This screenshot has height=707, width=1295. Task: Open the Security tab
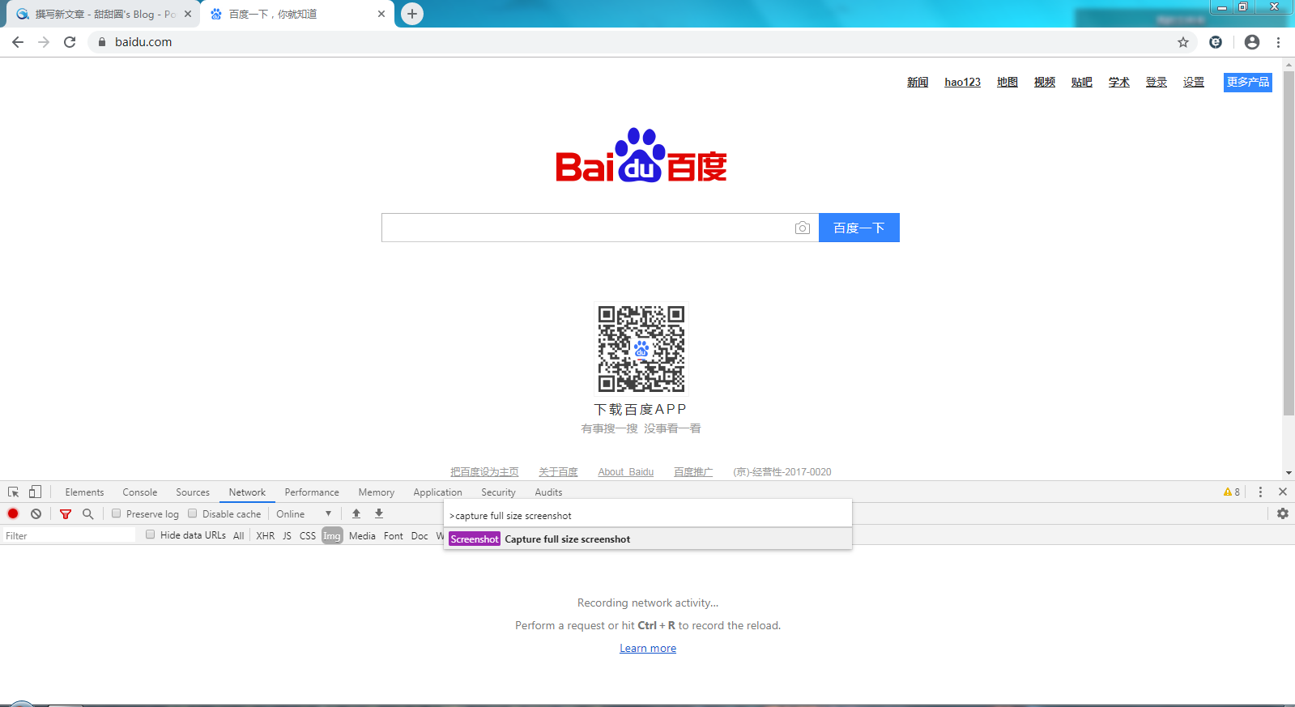(498, 492)
